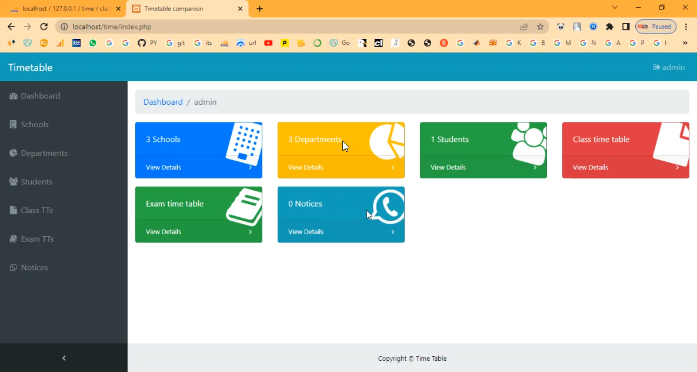Click the Students group icon in sidebar

[14, 182]
